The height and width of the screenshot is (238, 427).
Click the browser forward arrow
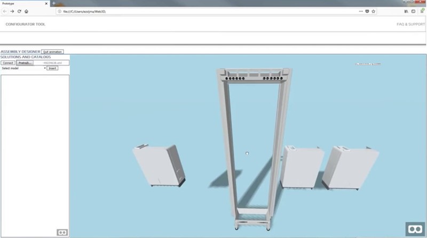12,11
